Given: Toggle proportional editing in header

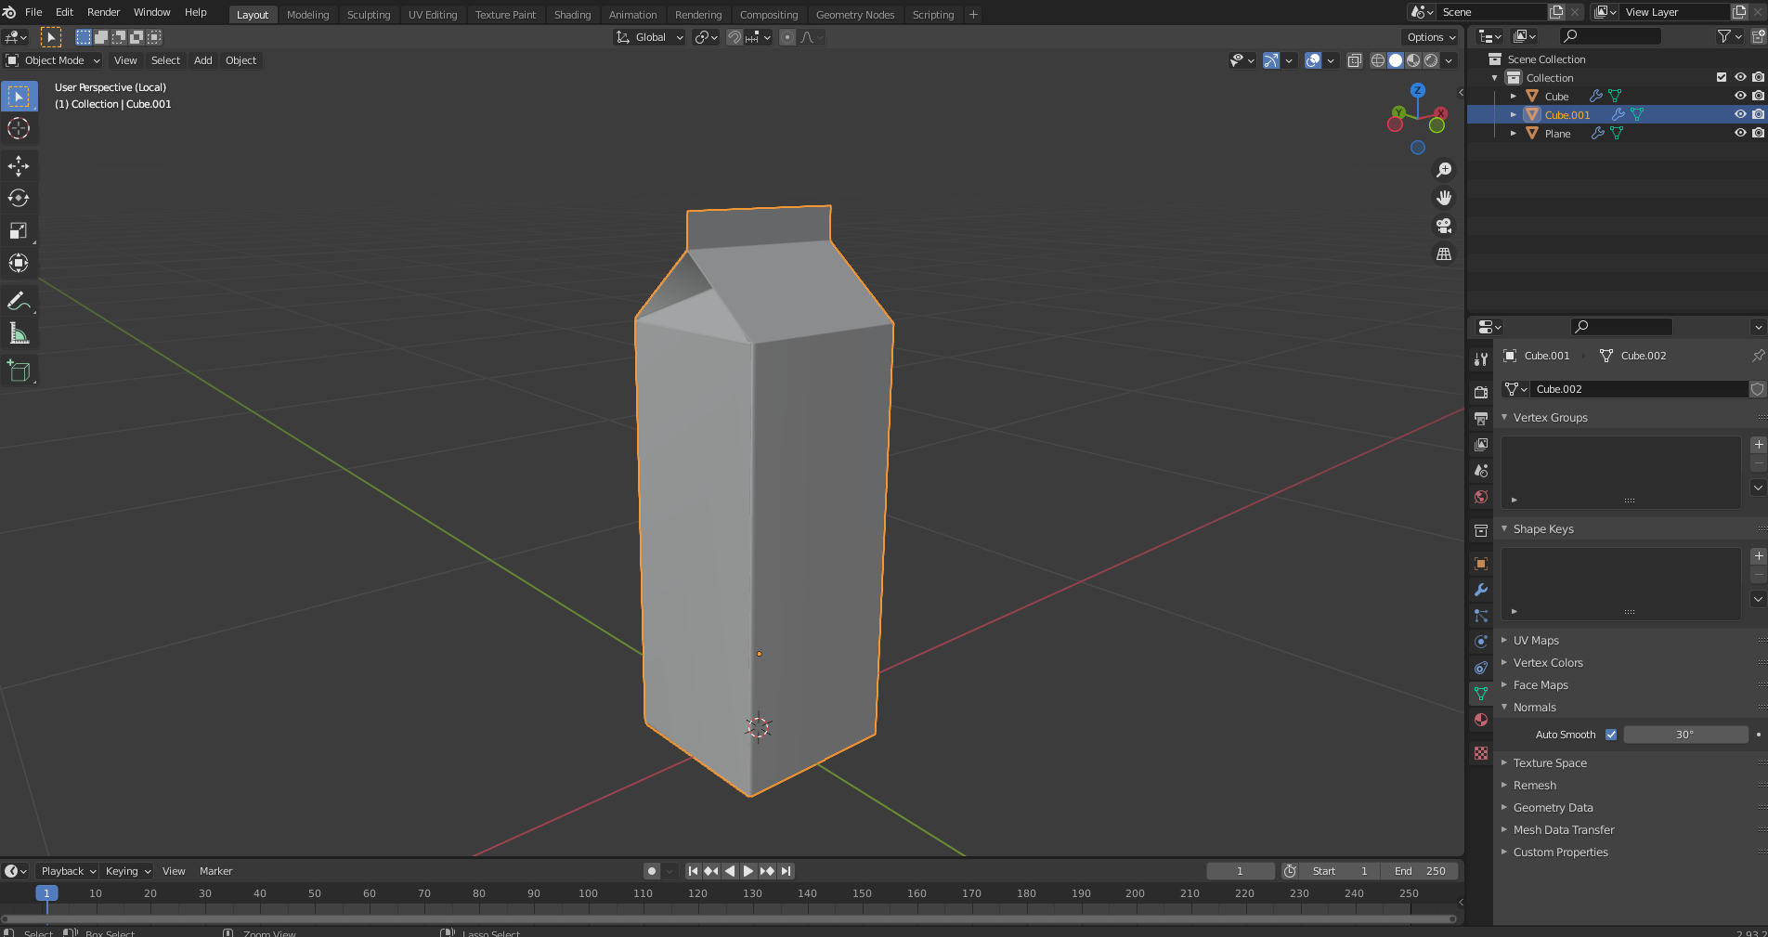Looking at the screenshot, I should click(787, 37).
